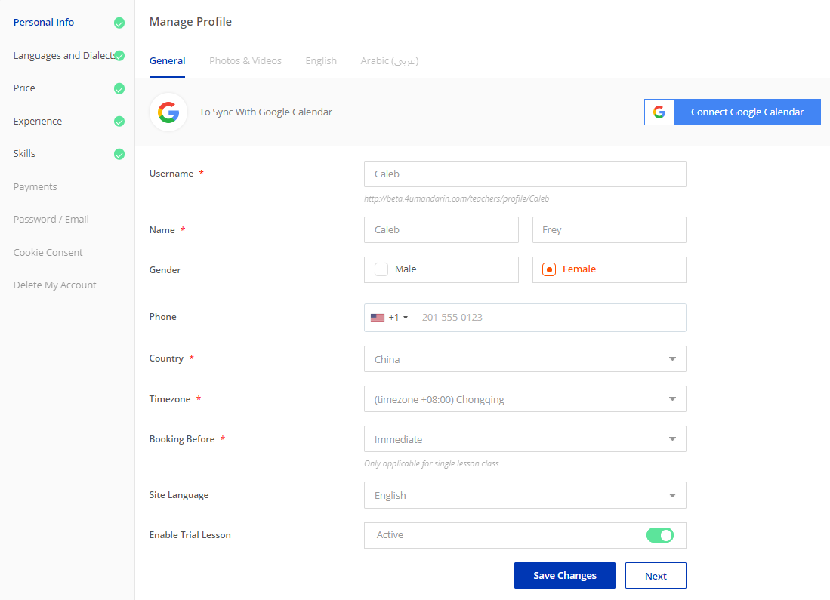Click the Username input field

(x=525, y=174)
